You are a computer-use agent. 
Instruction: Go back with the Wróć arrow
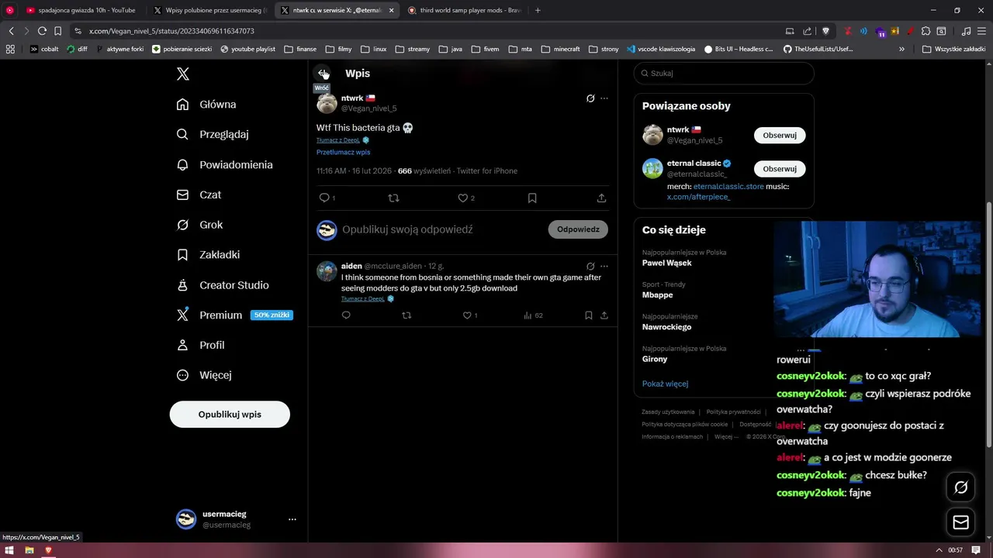[x=323, y=73]
